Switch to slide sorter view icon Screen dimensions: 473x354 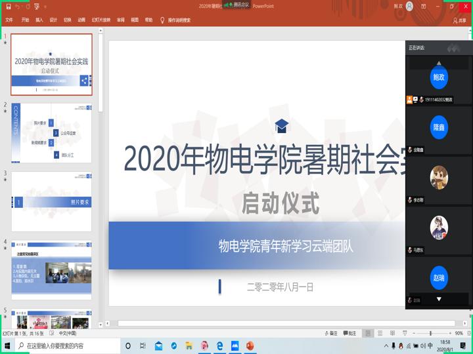[x=380, y=333]
